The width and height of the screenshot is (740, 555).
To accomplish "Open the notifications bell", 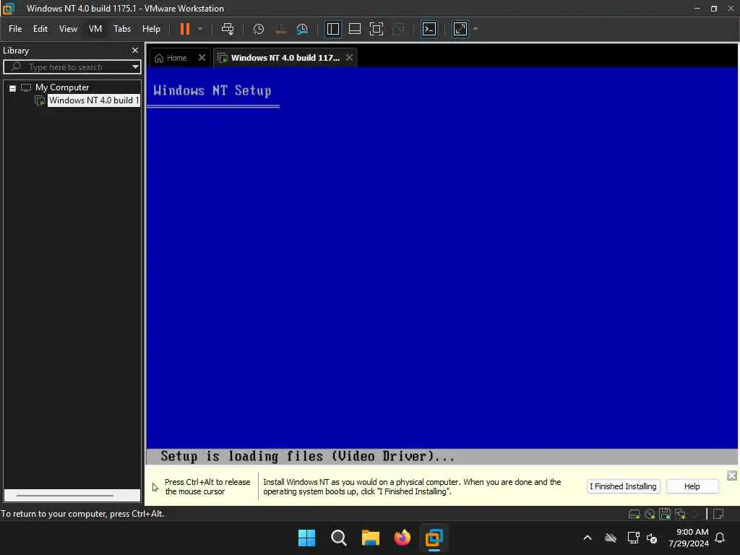I will click(x=720, y=538).
